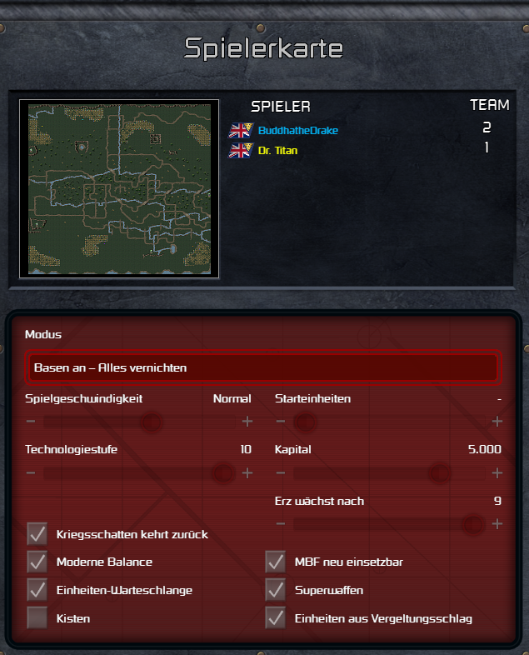Toggle the MBF neu einsetzbar checkbox

coord(276,562)
